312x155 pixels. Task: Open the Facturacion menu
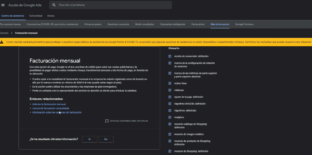(x=198, y=24)
